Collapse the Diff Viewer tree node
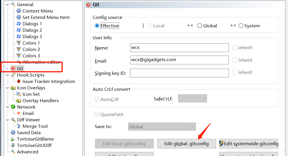Viewport: 288px width, 156px height. (7, 120)
